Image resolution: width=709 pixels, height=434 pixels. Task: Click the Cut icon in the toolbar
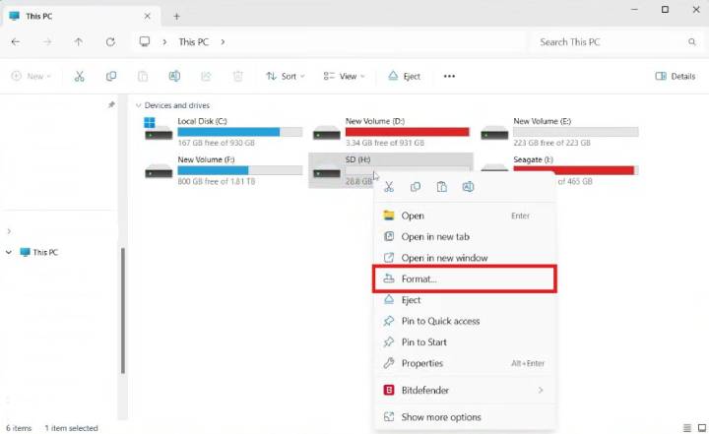pos(79,76)
